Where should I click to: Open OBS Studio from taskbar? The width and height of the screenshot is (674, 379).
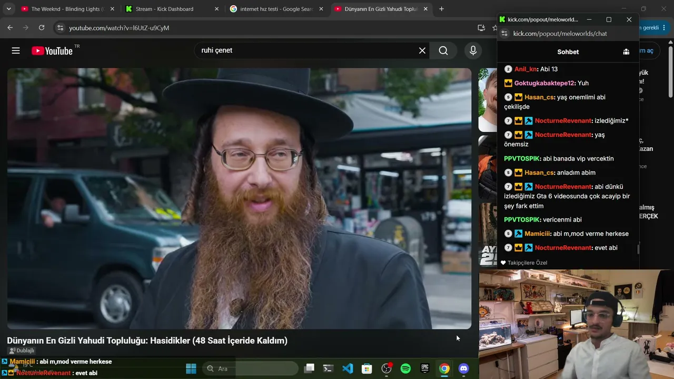pos(386,368)
